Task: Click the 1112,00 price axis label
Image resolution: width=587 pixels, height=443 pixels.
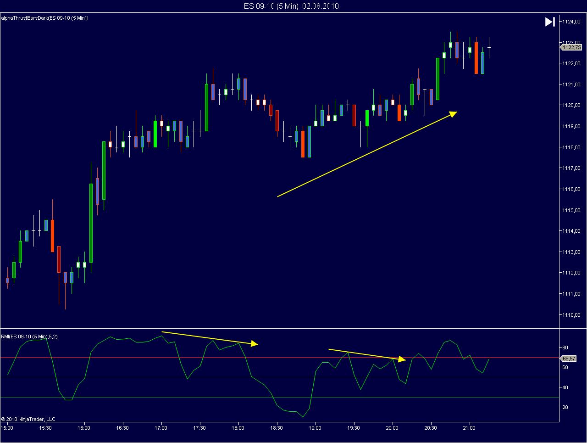Action: pos(572,273)
